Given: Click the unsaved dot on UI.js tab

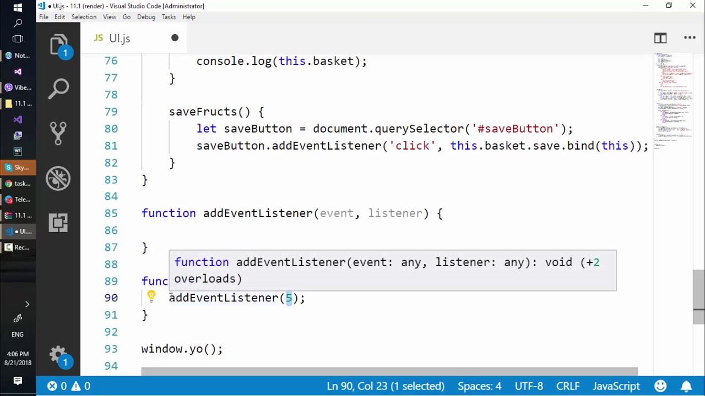Looking at the screenshot, I should [175, 38].
